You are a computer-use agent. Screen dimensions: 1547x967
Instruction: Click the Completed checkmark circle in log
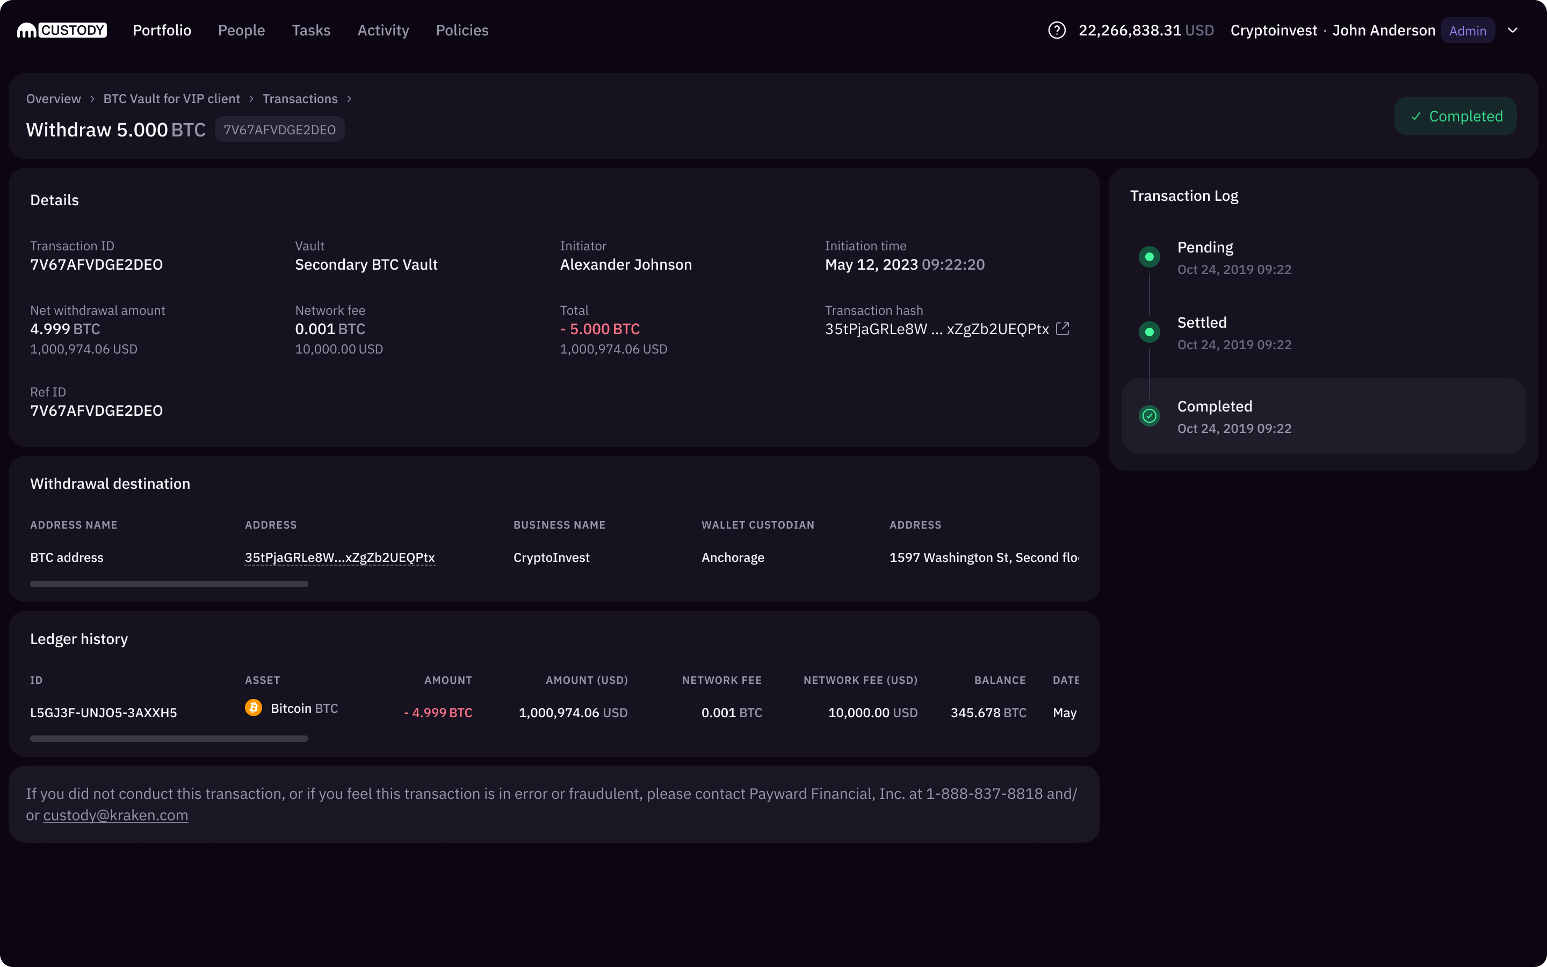[x=1150, y=416]
